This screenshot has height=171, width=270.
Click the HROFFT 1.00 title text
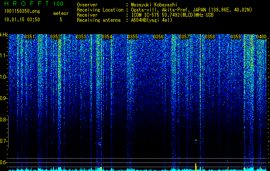[34, 3]
